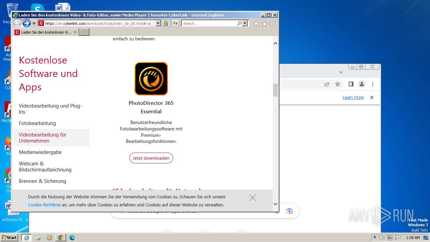Open IE Tools gear icon
This screenshot has height=242, width=430.
[273, 24]
